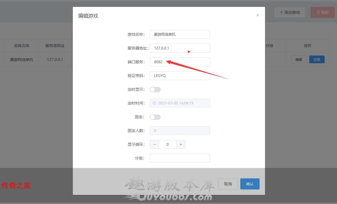Click the blue 设置 button
This screenshot has width=337, height=204.
point(317,59)
